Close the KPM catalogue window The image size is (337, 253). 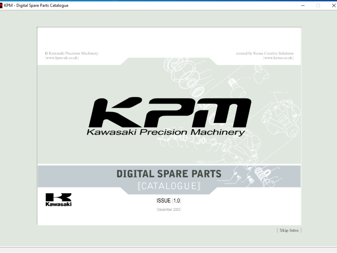(x=334, y=5)
